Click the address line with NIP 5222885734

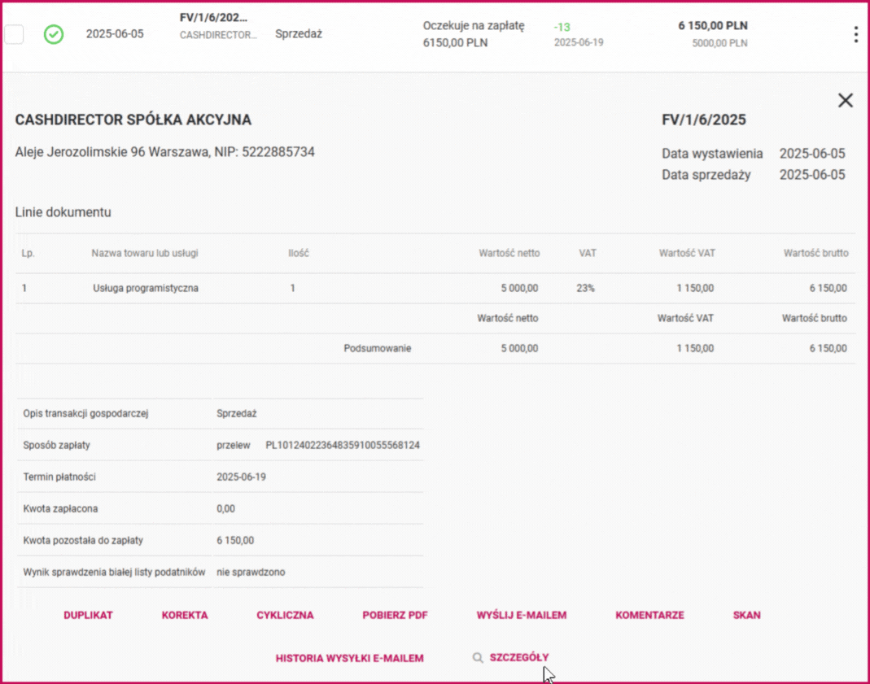coord(164,152)
